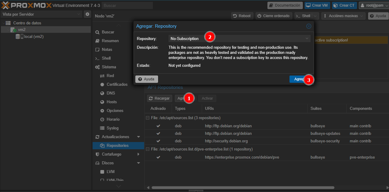Open Shell in node side menu
This screenshot has width=389, height=192.
click(x=106, y=58)
